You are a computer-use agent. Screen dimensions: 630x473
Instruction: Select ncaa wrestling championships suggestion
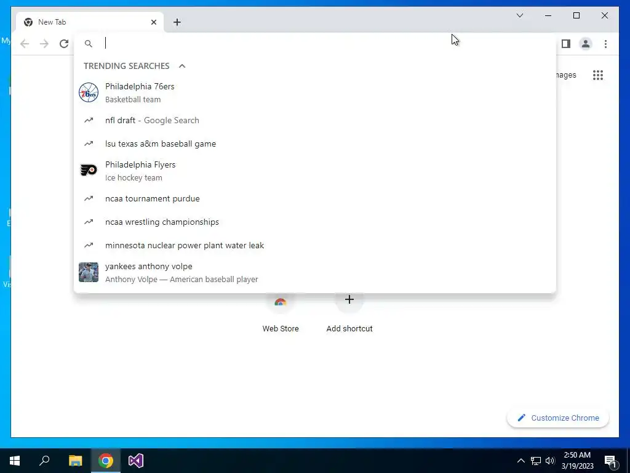316,222
